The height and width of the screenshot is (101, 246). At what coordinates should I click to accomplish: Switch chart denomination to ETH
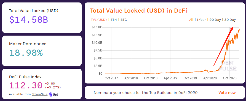pos(114,20)
